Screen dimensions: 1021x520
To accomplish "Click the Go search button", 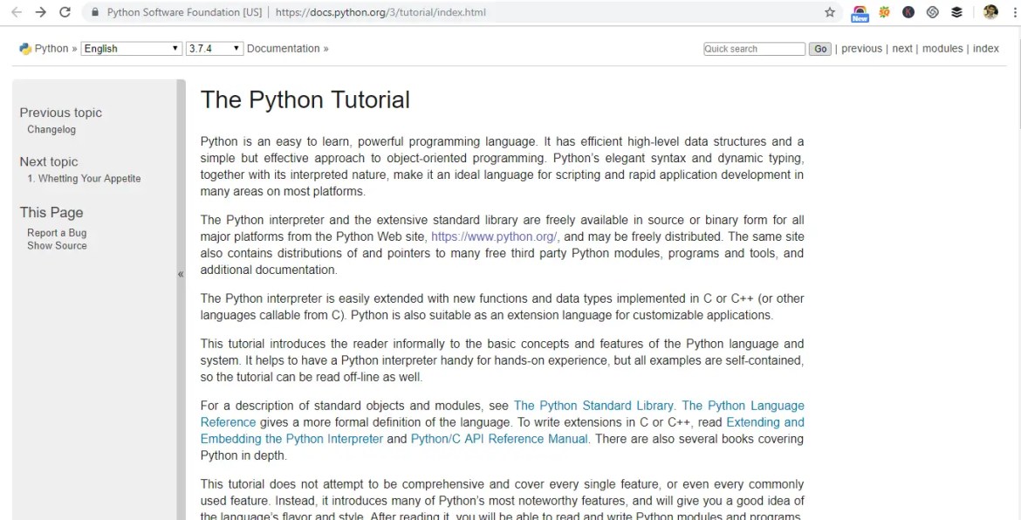I will coord(819,49).
